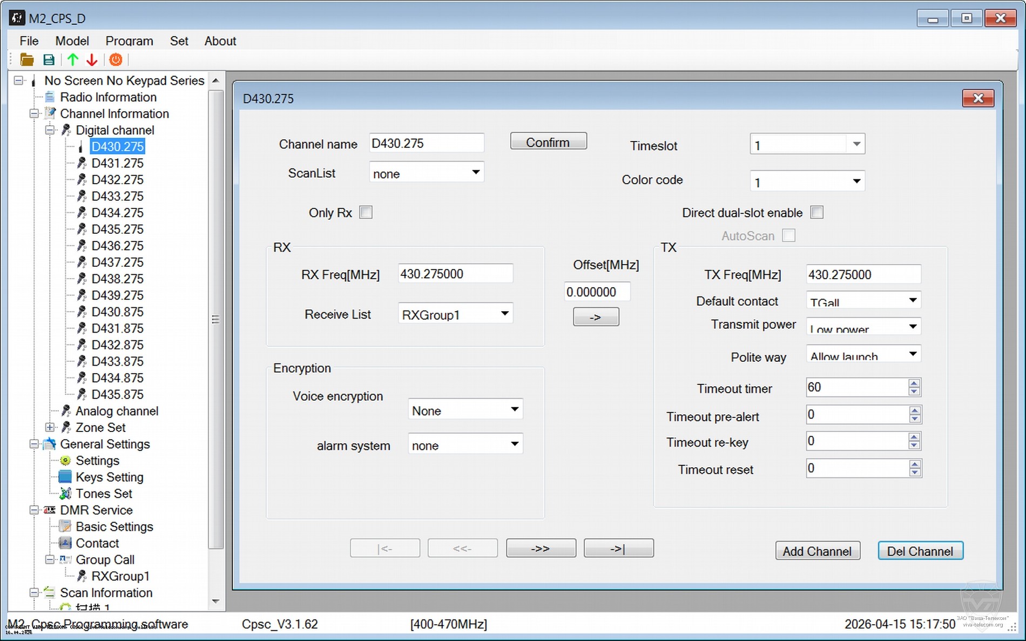1026x641 pixels.
Task: Click the green up arrow toolbar icon
Action: 73,59
